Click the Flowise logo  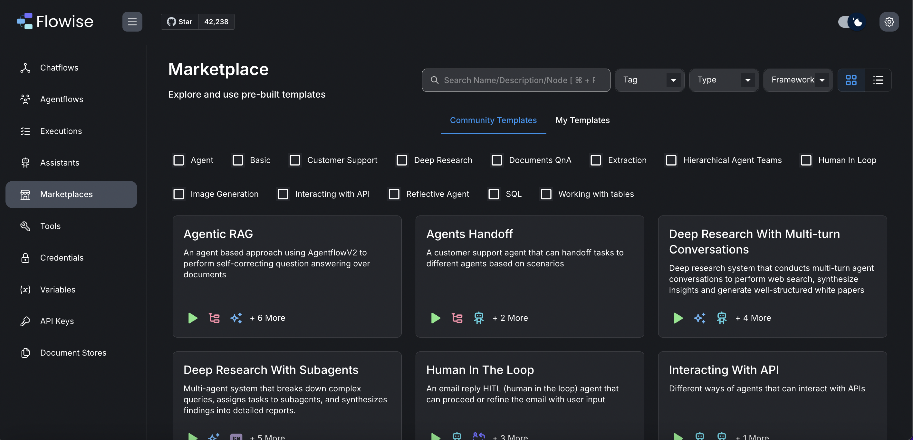tap(55, 22)
